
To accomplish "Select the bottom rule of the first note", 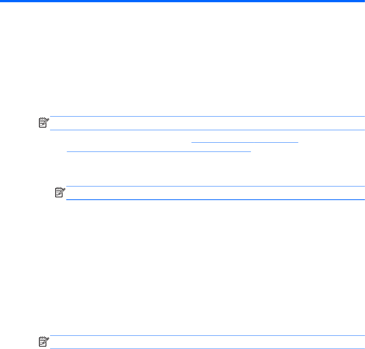I will pos(208,130).
